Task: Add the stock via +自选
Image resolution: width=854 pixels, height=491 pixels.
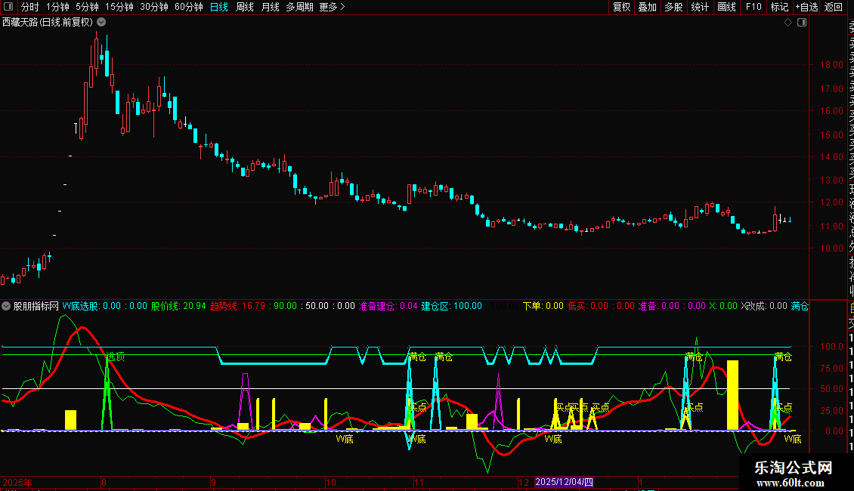Action: [x=806, y=8]
